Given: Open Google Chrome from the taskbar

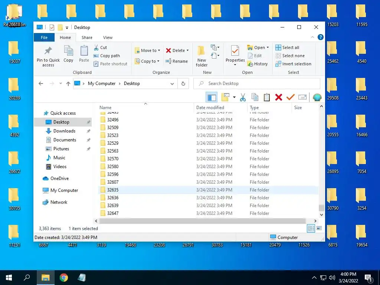Looking at the screenshot, I should 64,278.
